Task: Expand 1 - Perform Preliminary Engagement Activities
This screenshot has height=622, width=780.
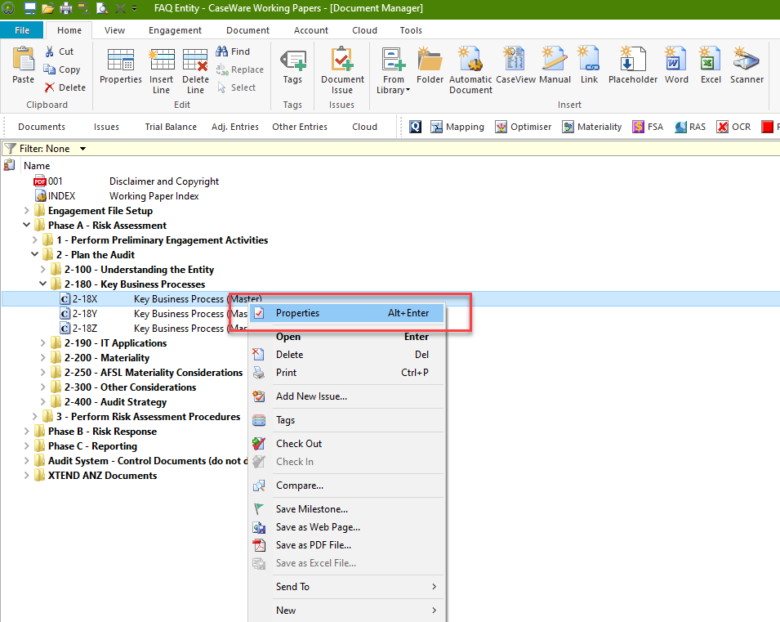Action: [35, 240]
